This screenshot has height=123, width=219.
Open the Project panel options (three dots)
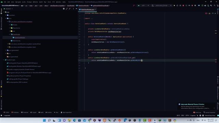click(73, 9)
